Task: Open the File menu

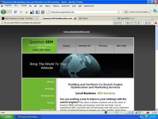Action: click(30, 6)
